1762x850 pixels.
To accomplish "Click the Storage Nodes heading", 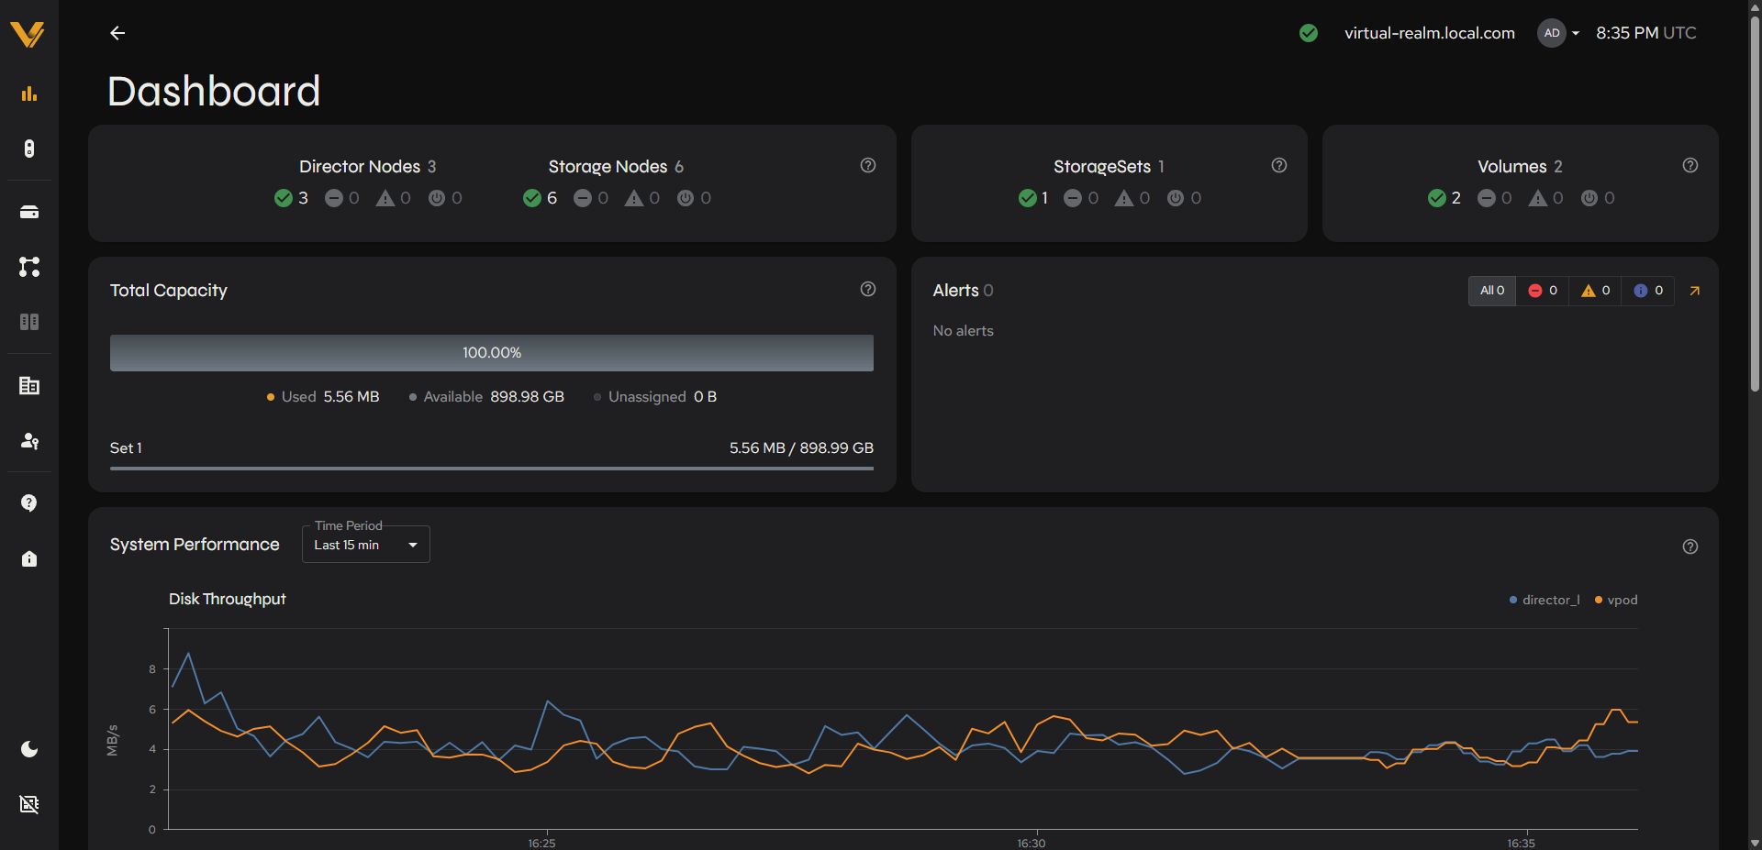I will coord(608,167).
